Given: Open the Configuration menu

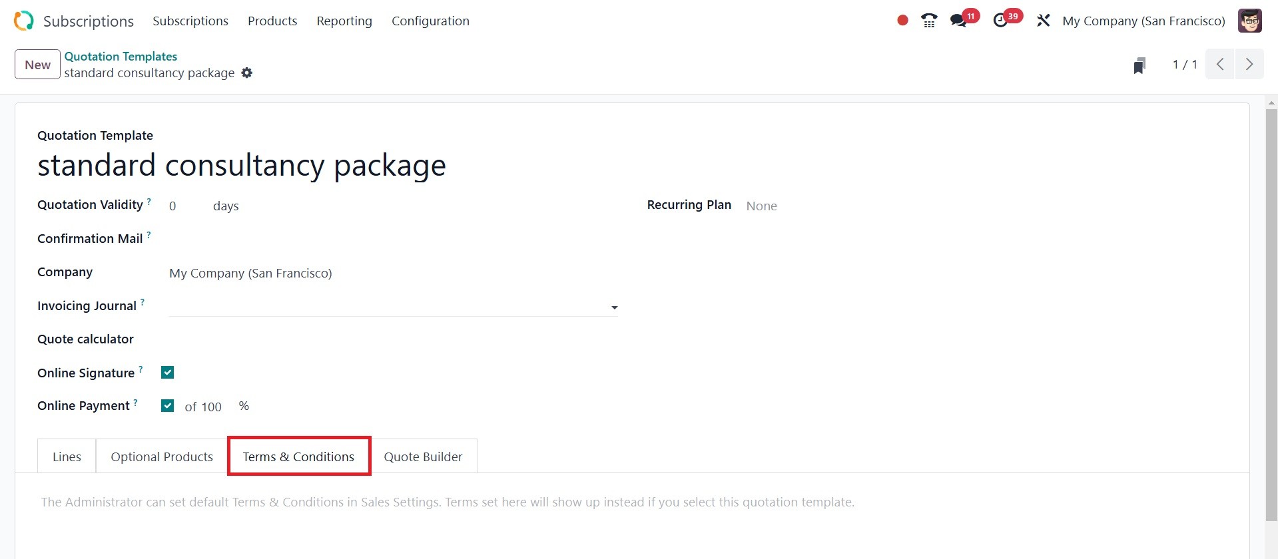Looking at the screenshot, I should [x=430, y=21].
